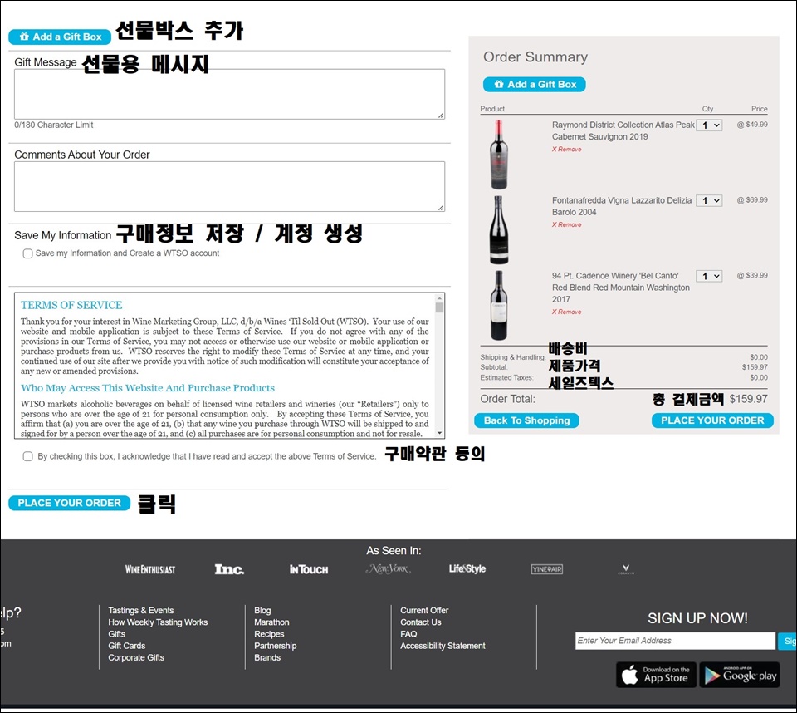Viewport: 797px width, 713px height.
Task: Click the Inc. logo
Action: (x=229, y=569)
